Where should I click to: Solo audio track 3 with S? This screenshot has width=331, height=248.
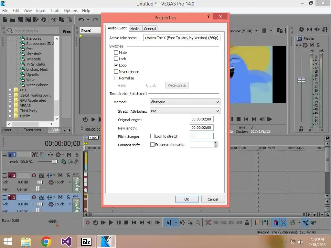(x=68, y=197)
